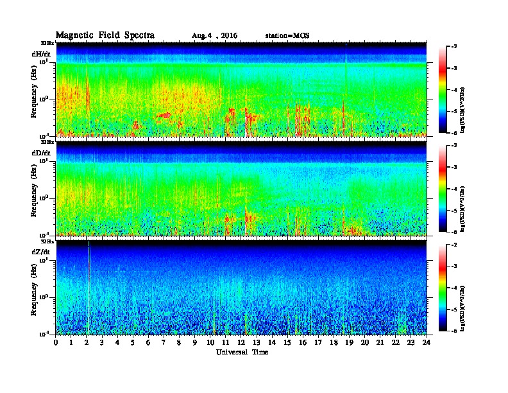Click hour 2 on the Universal Time axis
Image resolution: width=508 pixels, height=393 pixels.
[x=87, y=343]
